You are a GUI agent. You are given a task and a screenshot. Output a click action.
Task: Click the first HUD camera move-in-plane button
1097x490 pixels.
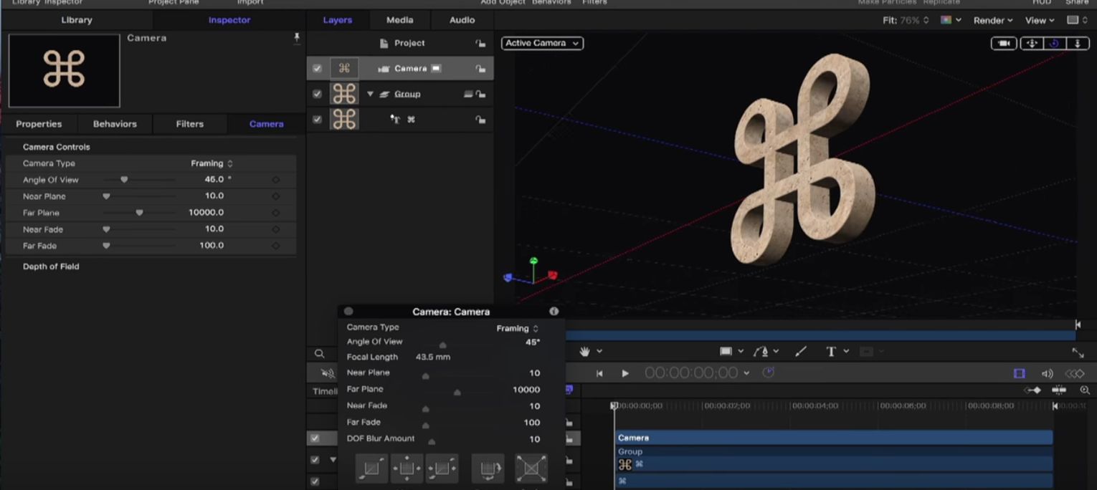[x=372, y=469]
